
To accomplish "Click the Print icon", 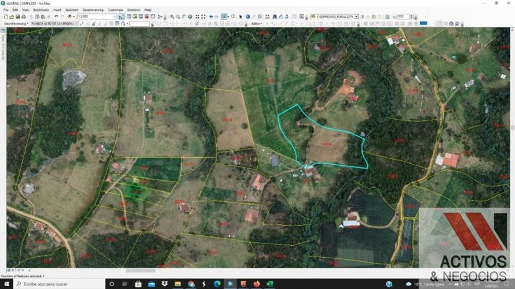I will [23, 16].
